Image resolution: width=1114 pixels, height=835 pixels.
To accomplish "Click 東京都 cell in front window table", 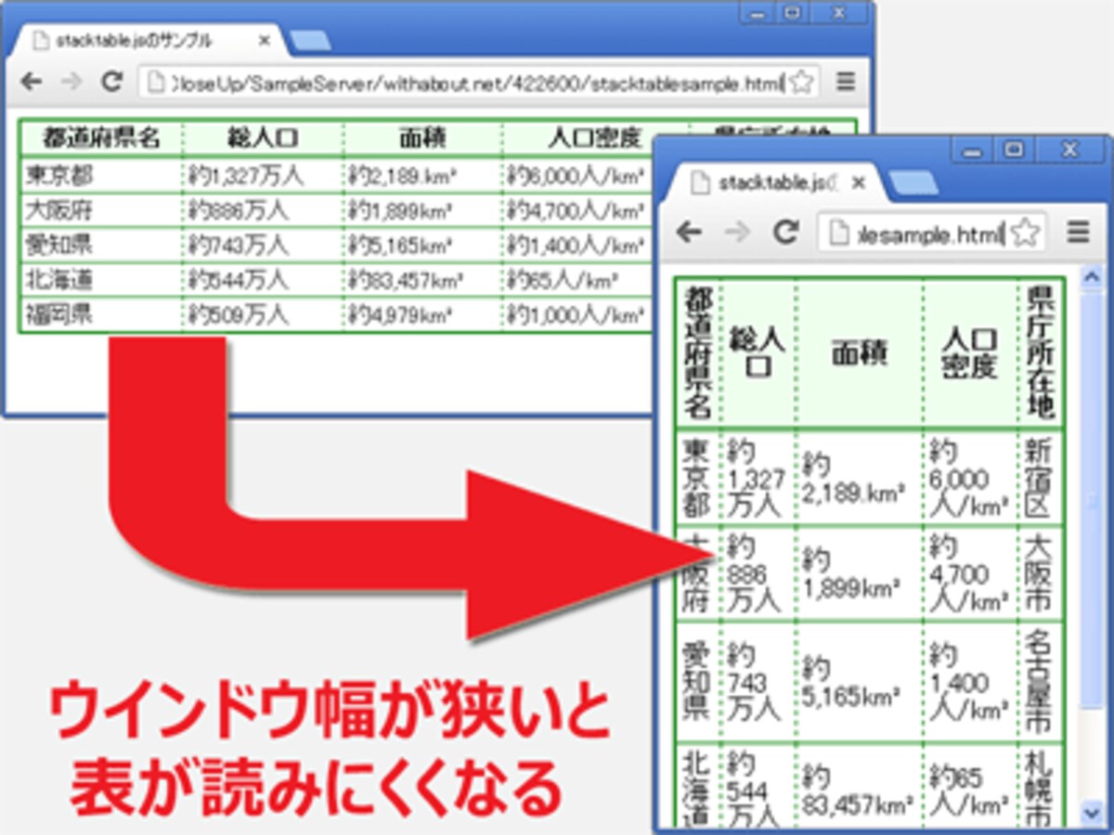I will [698, 478].
